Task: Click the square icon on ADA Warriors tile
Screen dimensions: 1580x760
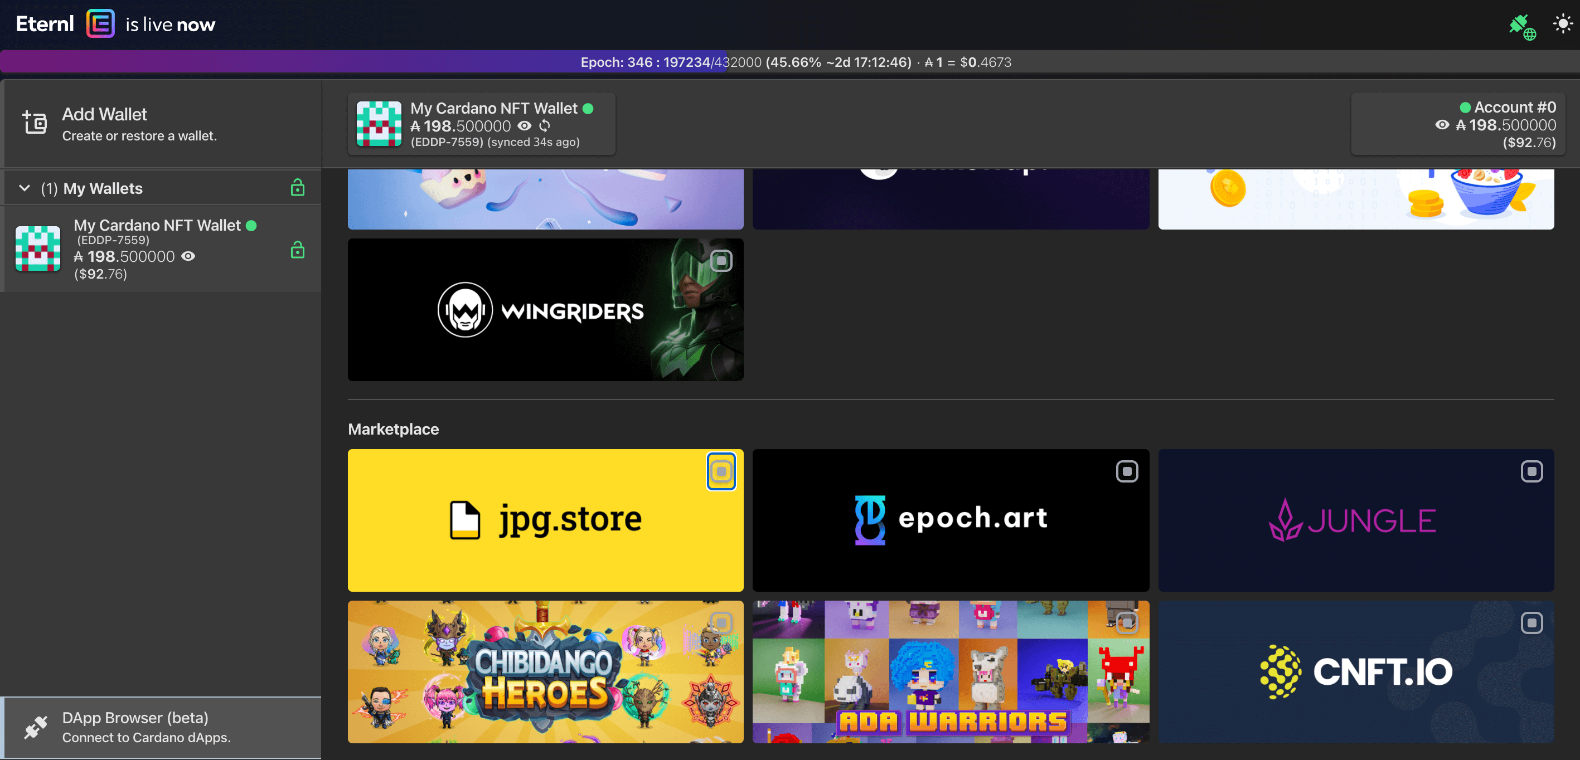Action: click(x=1127, y=623)
